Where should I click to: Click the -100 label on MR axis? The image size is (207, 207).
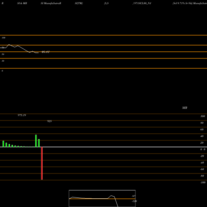(x=203, y=183)
